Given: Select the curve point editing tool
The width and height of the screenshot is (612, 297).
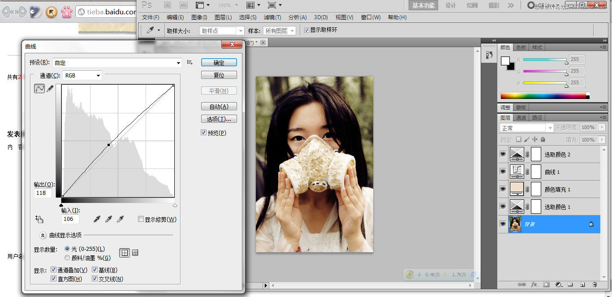Looking at the screenshot, I should coord(39,89).
